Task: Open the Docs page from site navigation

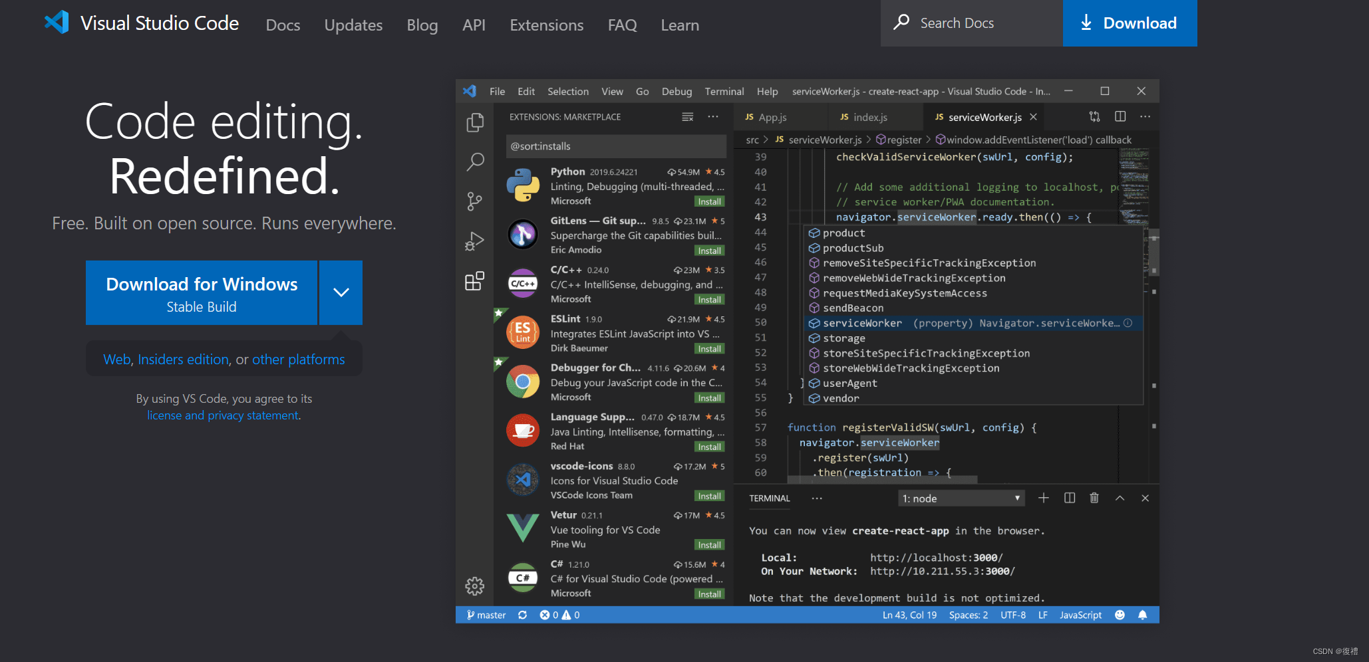Action: (283, 25)
